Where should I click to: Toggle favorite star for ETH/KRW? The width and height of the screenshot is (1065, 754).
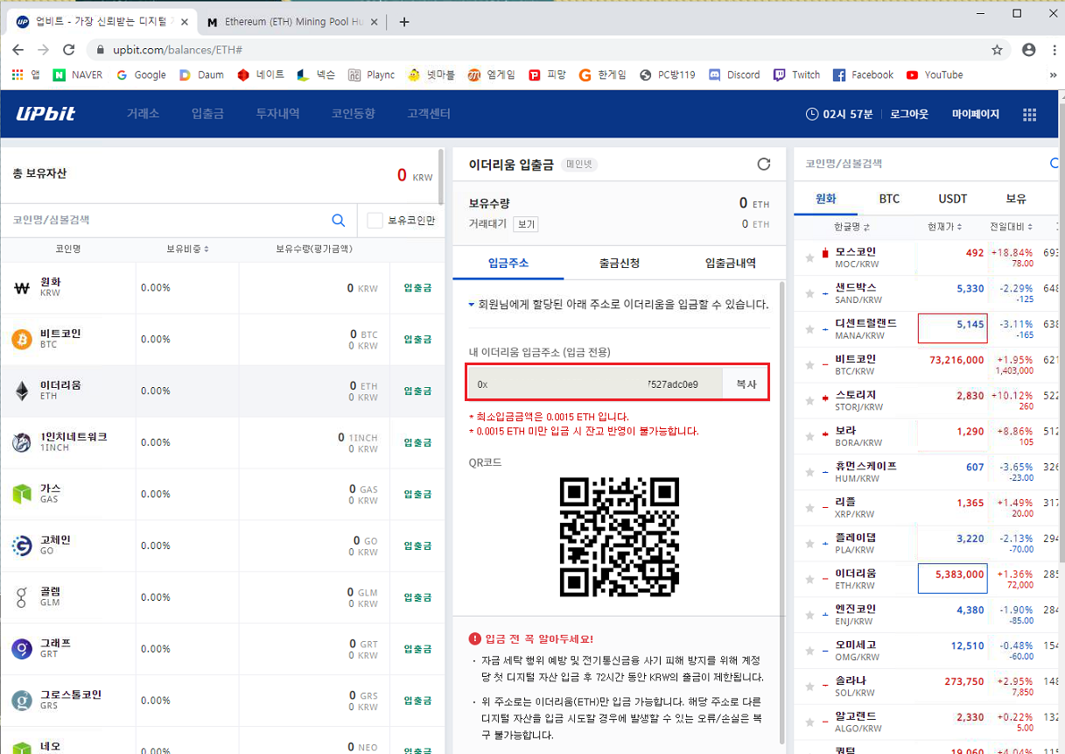[810, 580]
